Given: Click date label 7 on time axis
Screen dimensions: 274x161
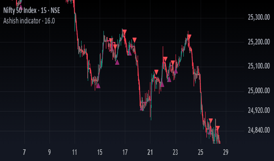Looking at the screenshot, I should click(x=24, y=152).
